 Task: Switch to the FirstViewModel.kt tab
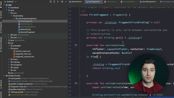pyautogui.click(x=129, y=2)
